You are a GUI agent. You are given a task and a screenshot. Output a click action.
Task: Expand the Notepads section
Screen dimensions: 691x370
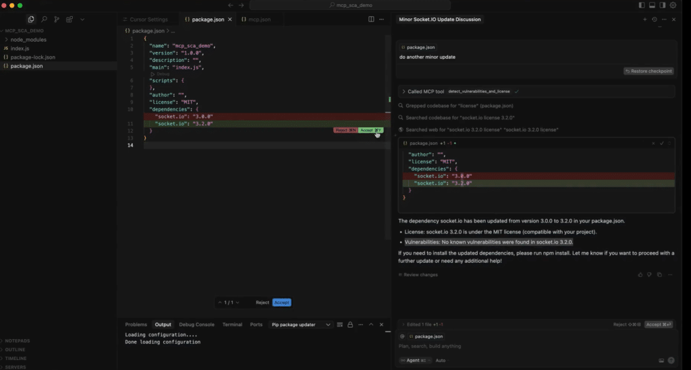click(x=18, y=341)
